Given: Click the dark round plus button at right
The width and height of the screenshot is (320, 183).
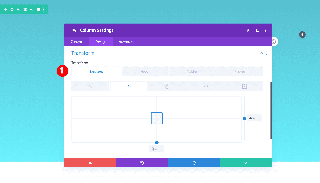Looking at the screenshot, I should (x=302, y=35).
